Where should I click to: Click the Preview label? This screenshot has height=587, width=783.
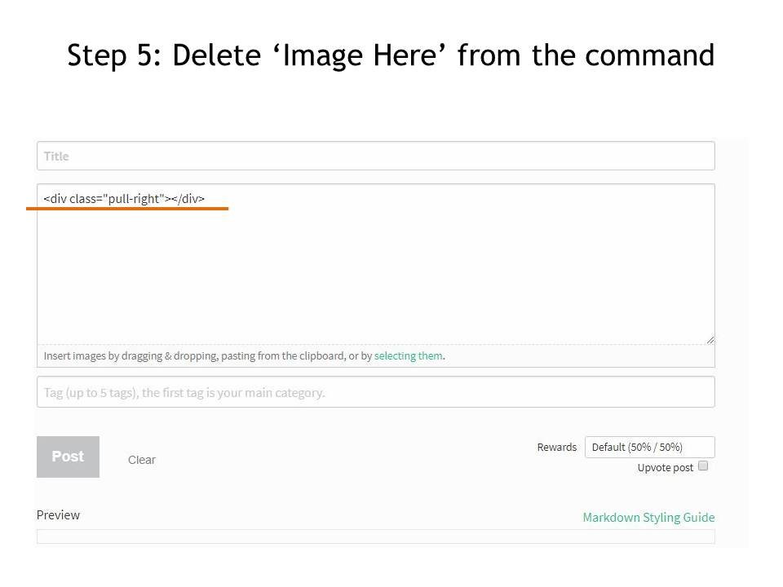[x=58, y=515]
